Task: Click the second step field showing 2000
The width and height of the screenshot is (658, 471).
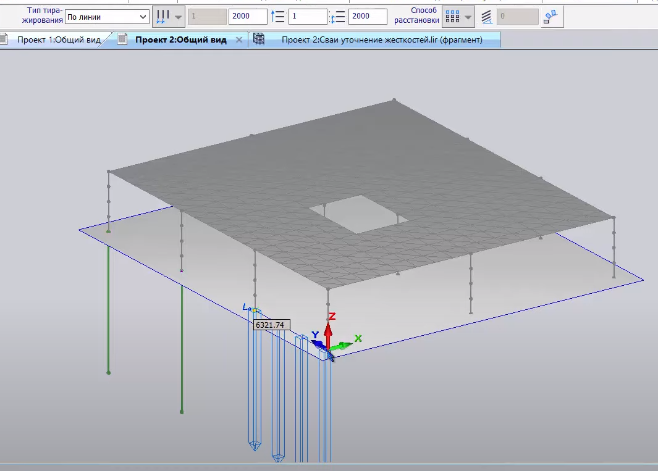Action: (x=367, y=17)
